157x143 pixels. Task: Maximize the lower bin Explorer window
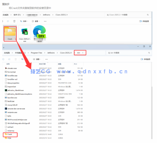pos(144,46)
